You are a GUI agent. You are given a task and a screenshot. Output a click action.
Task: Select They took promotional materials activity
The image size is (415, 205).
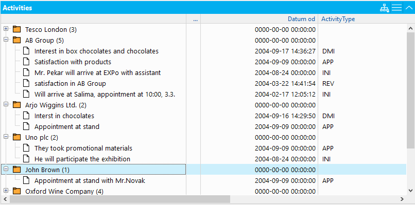(83, 148)
